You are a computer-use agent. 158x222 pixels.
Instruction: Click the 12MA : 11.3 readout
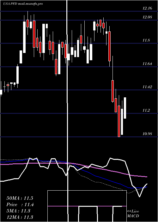(20, 217)
